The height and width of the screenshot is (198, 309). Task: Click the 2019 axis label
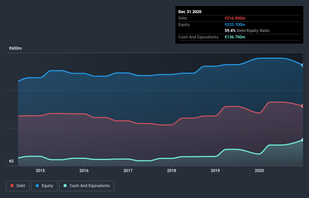click(x=215, y=171)
